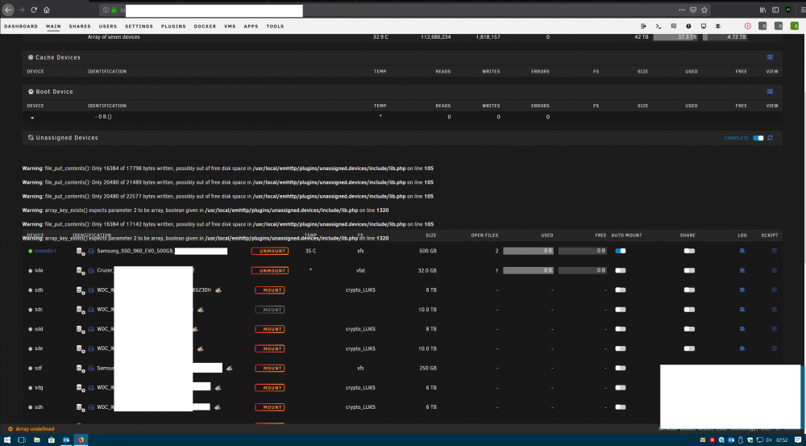806x446 pixels.
Task: Open Firefox from the taskbar
Action: (x=81, y=440)
